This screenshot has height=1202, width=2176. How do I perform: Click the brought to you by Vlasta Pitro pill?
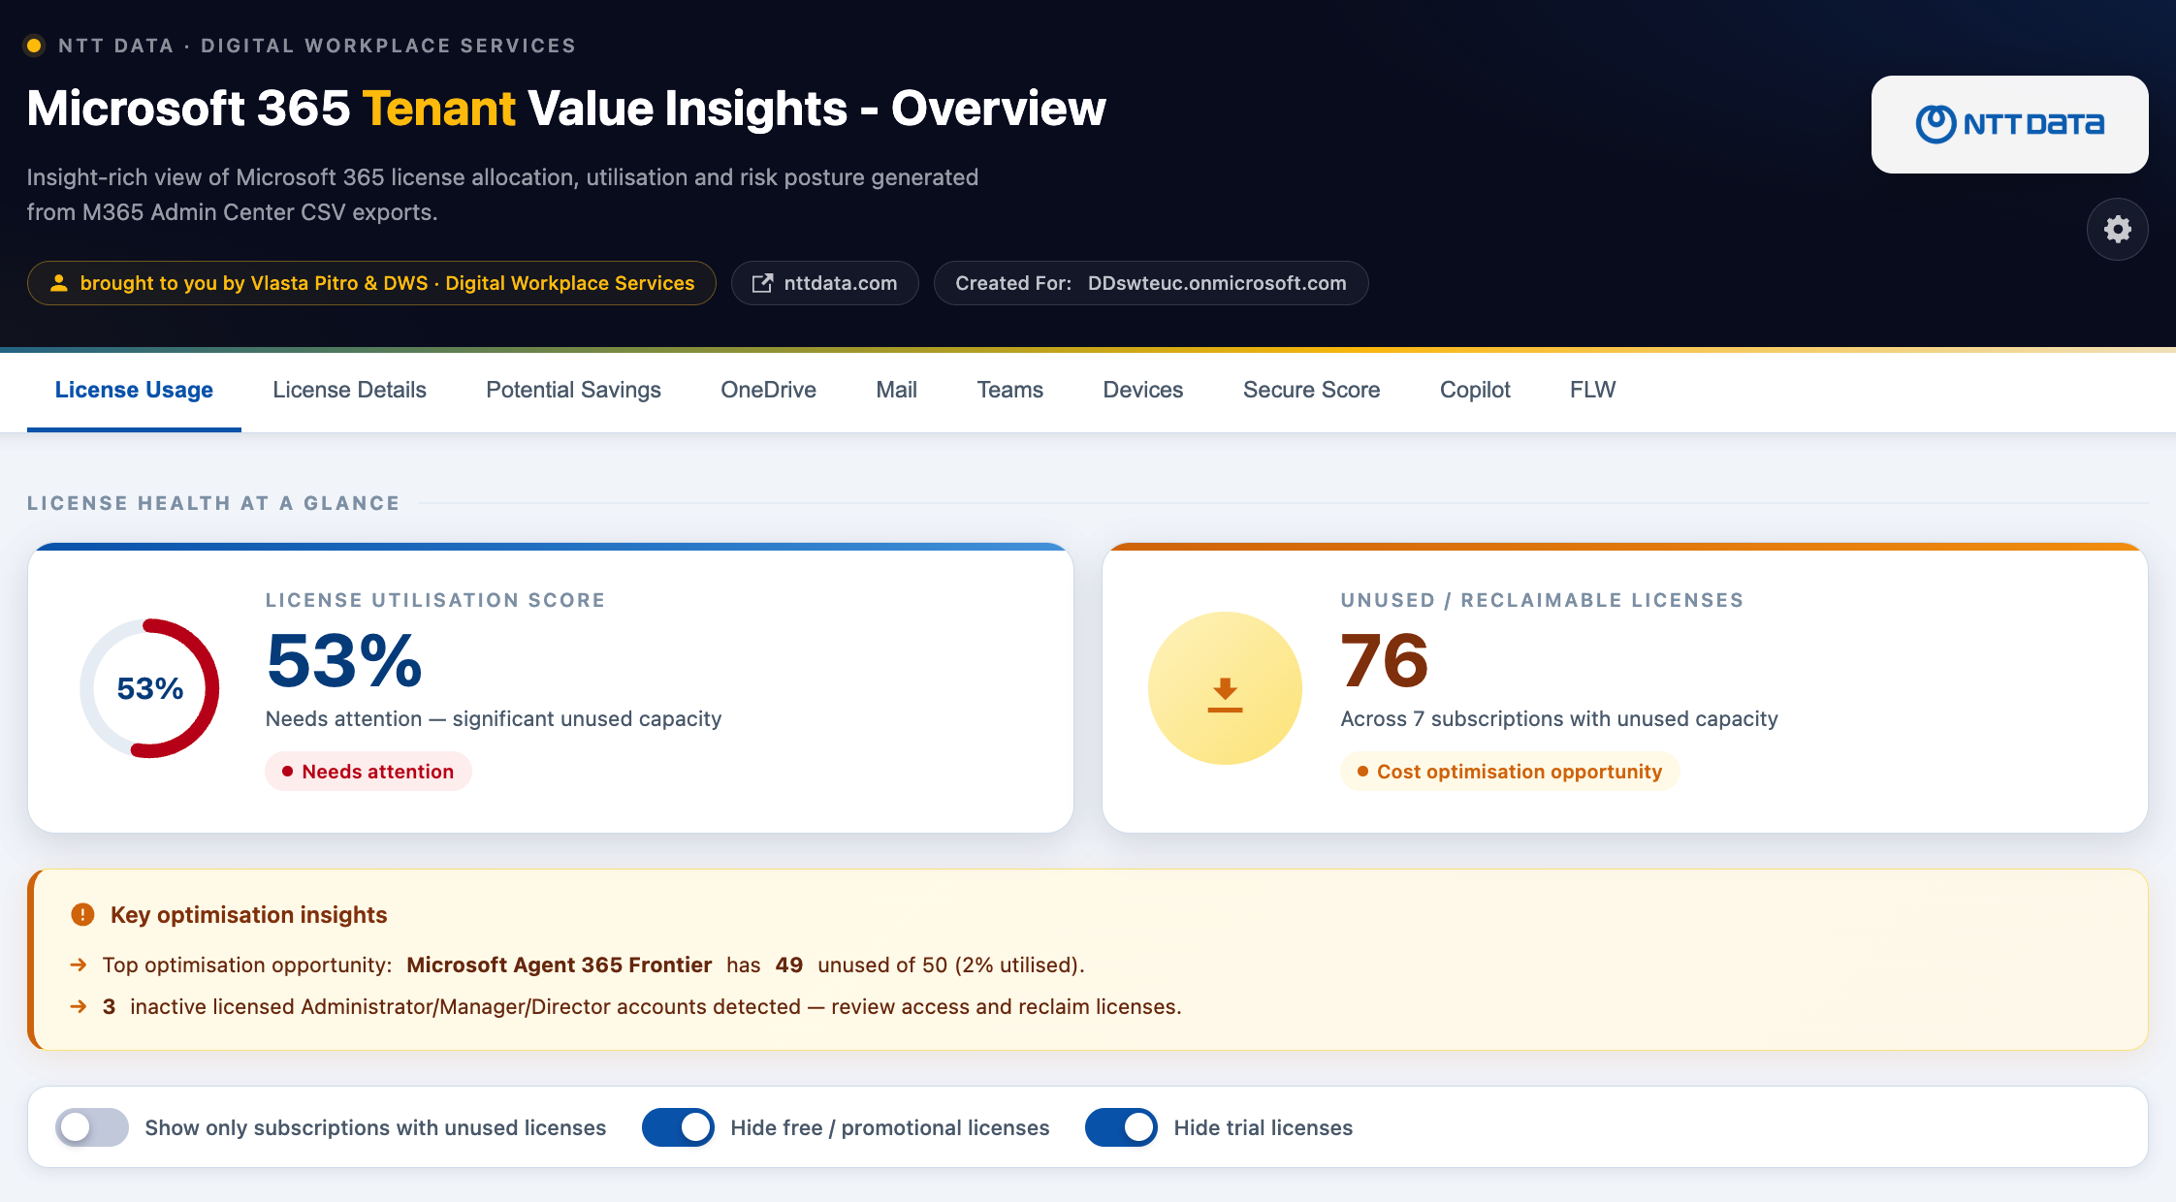(x=371, y=283)
